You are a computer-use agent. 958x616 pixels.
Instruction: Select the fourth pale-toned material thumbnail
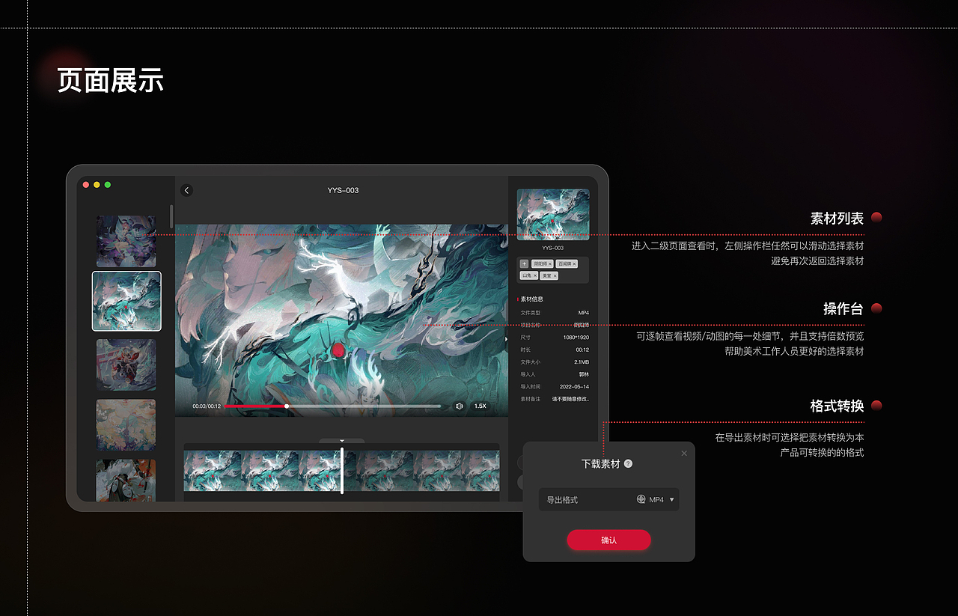click(x=126, y=424)
